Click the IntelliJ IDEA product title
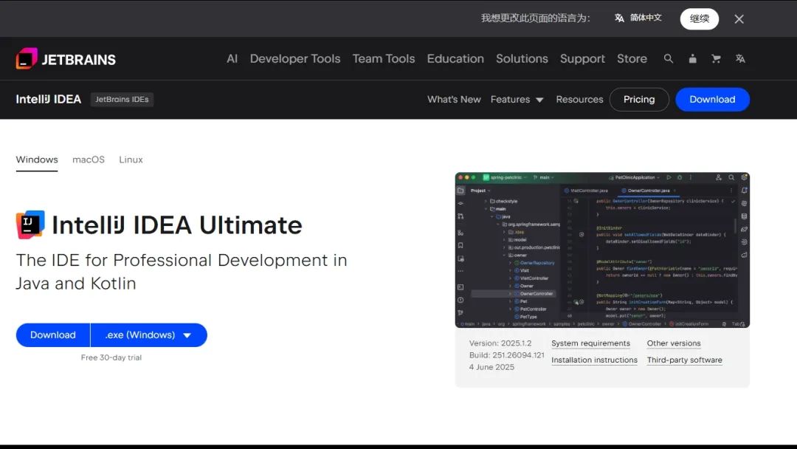 pos(48,99)
